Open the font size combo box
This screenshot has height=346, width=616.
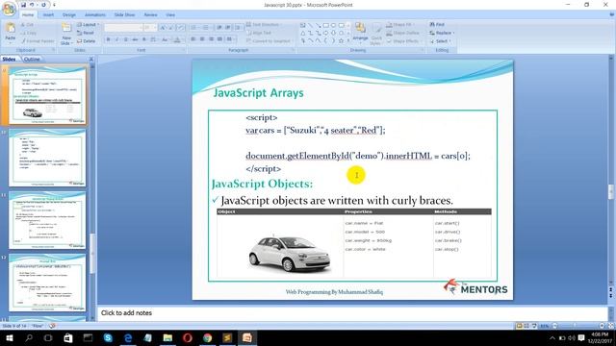[150, 28]
